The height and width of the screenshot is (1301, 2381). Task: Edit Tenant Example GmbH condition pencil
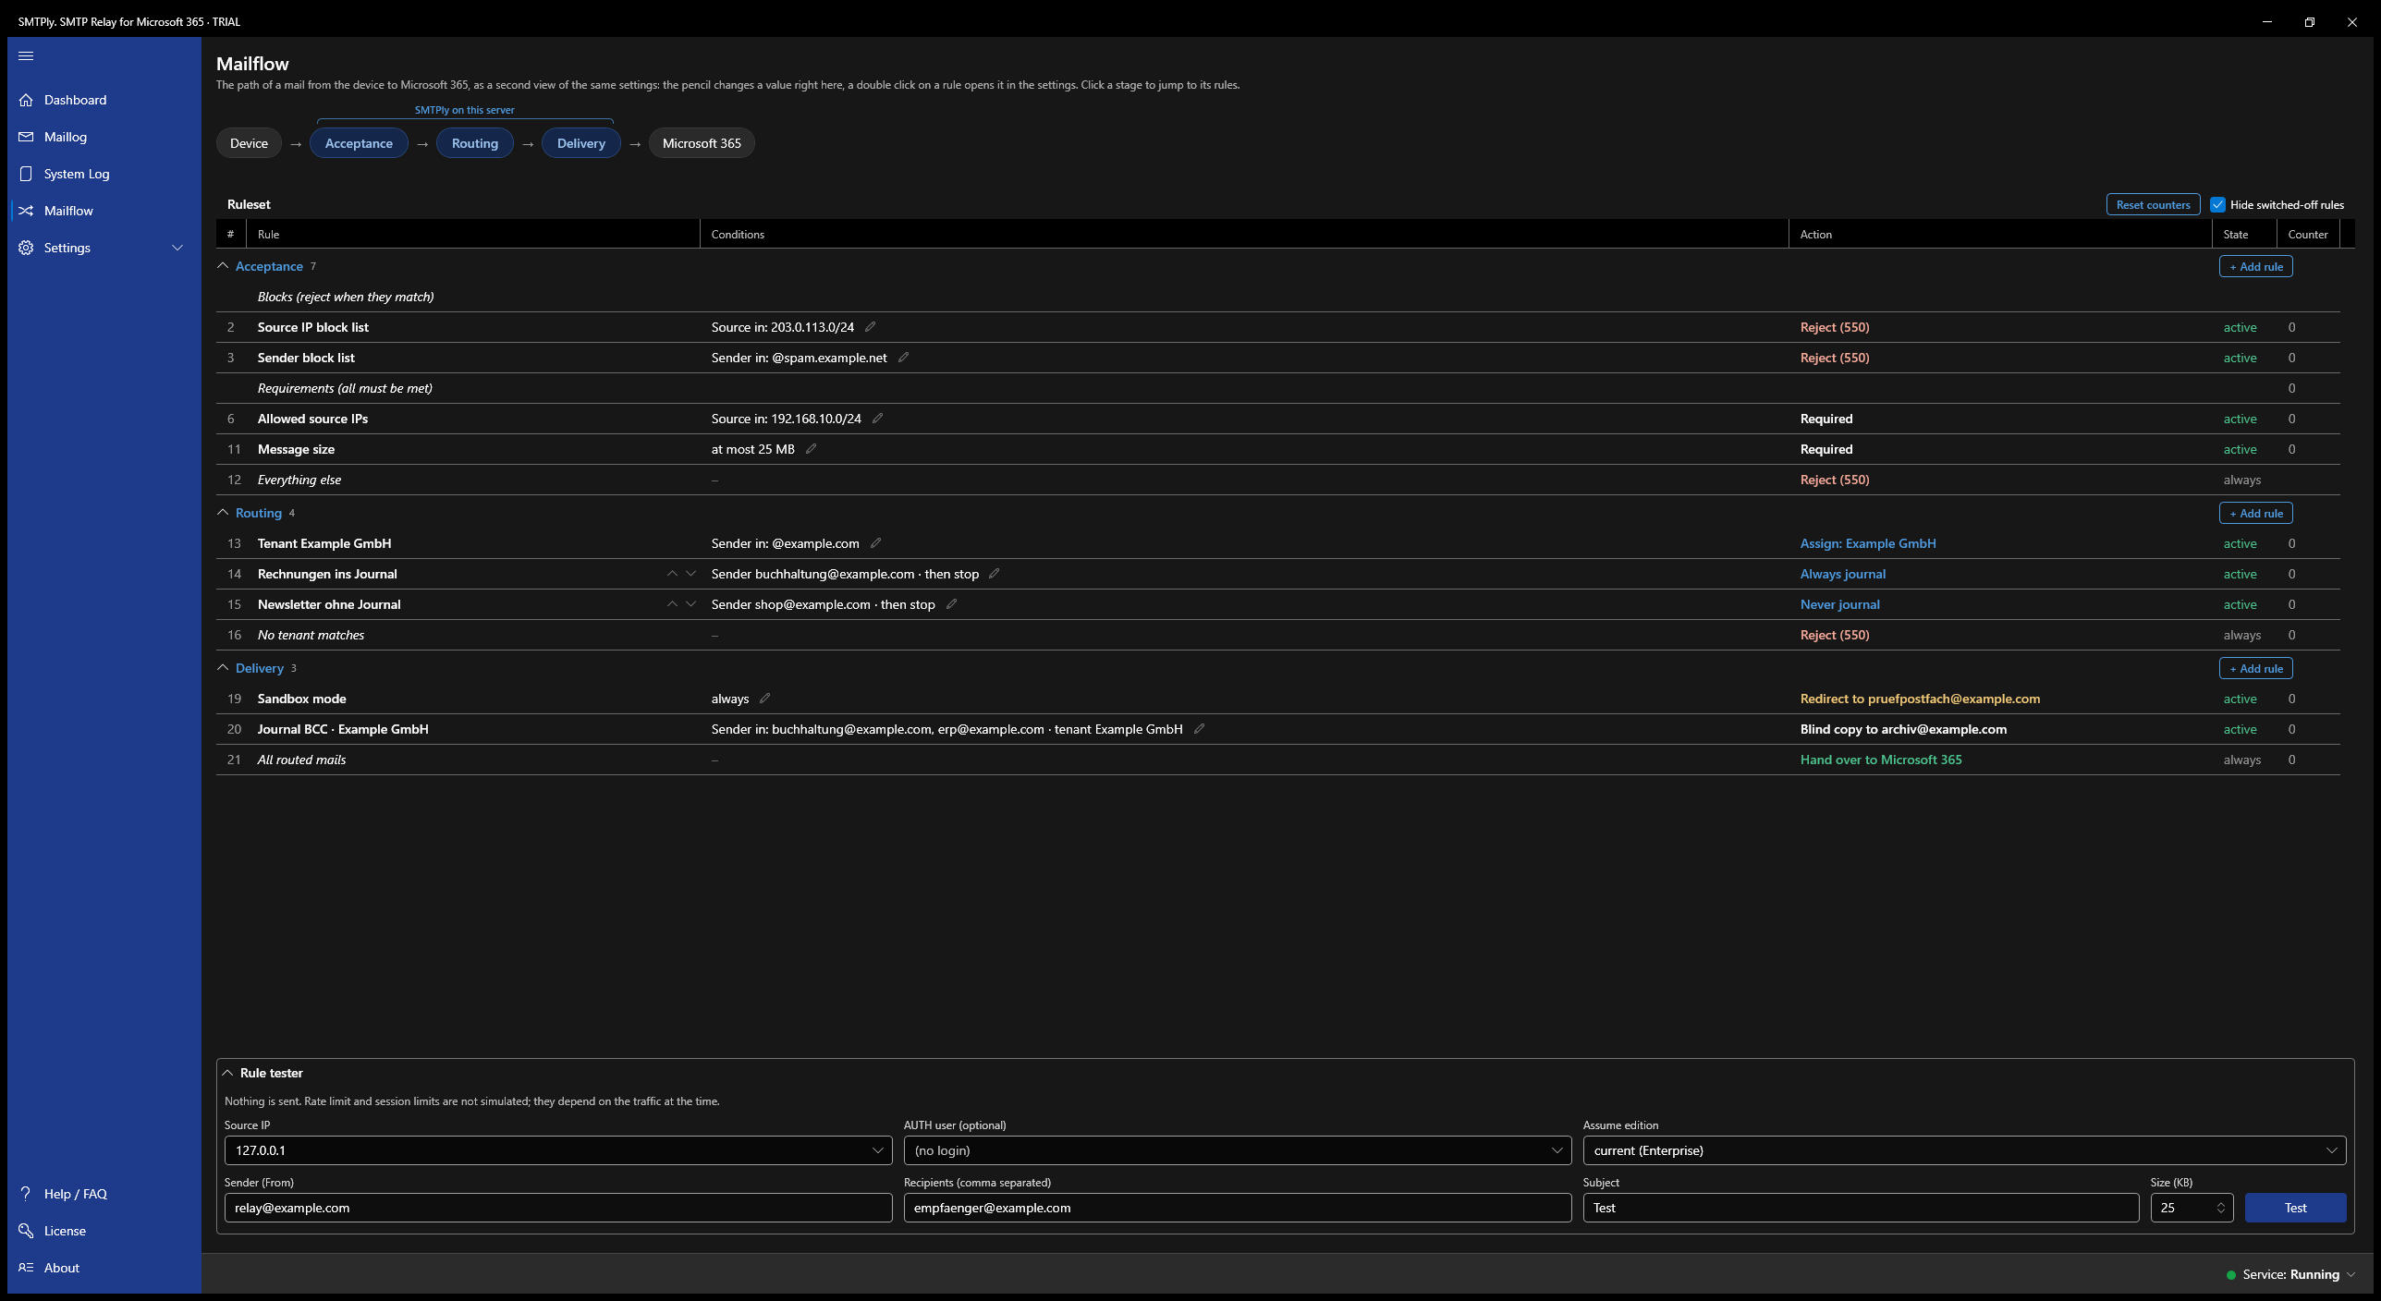tap(875, 543)
